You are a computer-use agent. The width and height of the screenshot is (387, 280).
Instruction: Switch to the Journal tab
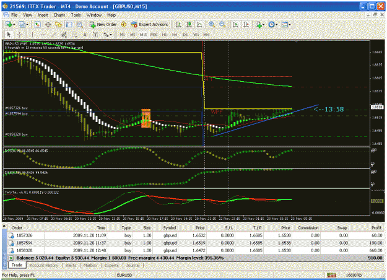tap(133, 265)
